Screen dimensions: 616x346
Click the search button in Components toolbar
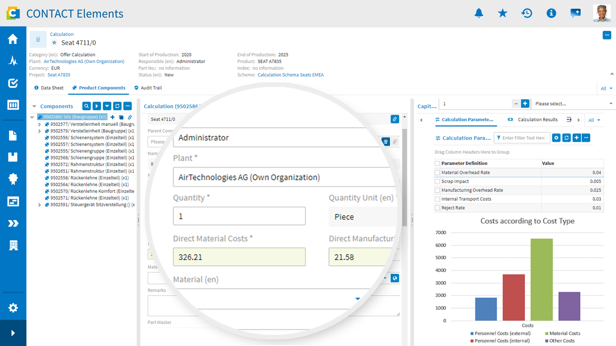coord(86,106)
